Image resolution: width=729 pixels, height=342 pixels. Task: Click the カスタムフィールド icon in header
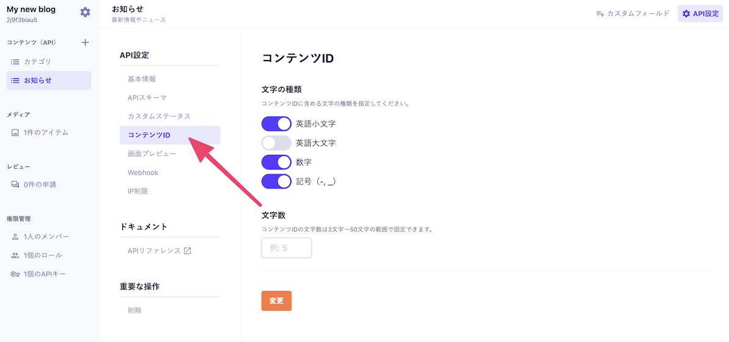pos(599,14)
